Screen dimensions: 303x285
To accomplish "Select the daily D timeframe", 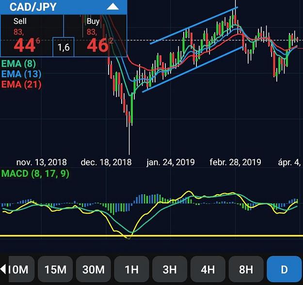I will 284,269.
